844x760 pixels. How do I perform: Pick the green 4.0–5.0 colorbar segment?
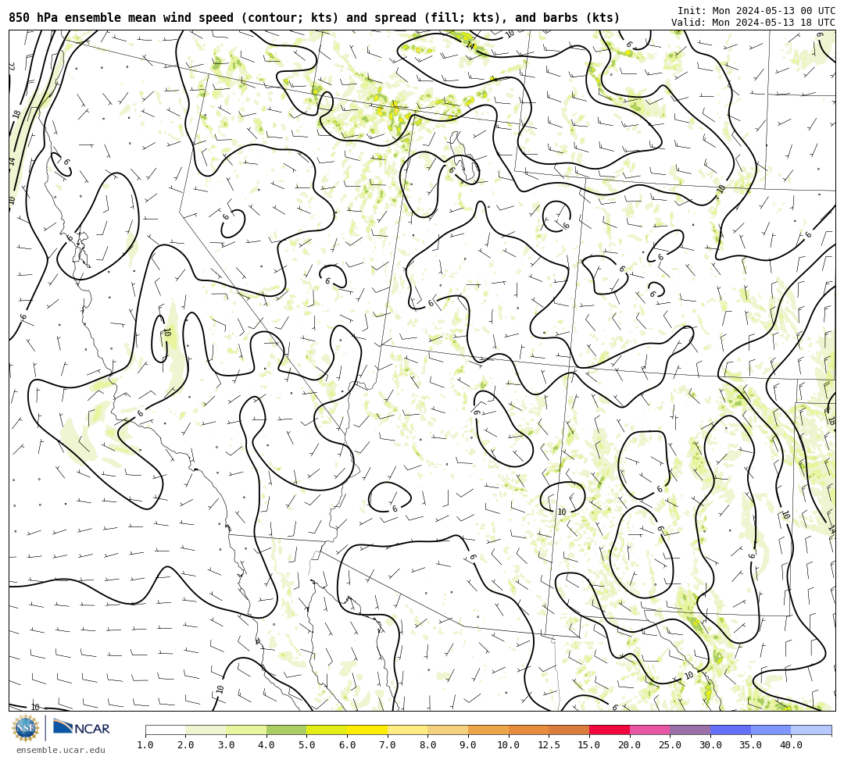(286, 730)
